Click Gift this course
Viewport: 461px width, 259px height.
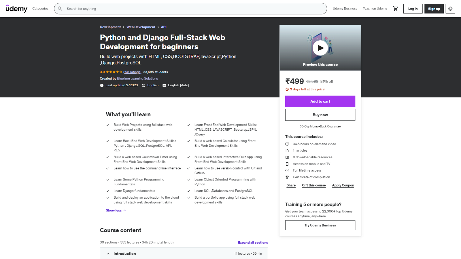(x=314, y=185)
